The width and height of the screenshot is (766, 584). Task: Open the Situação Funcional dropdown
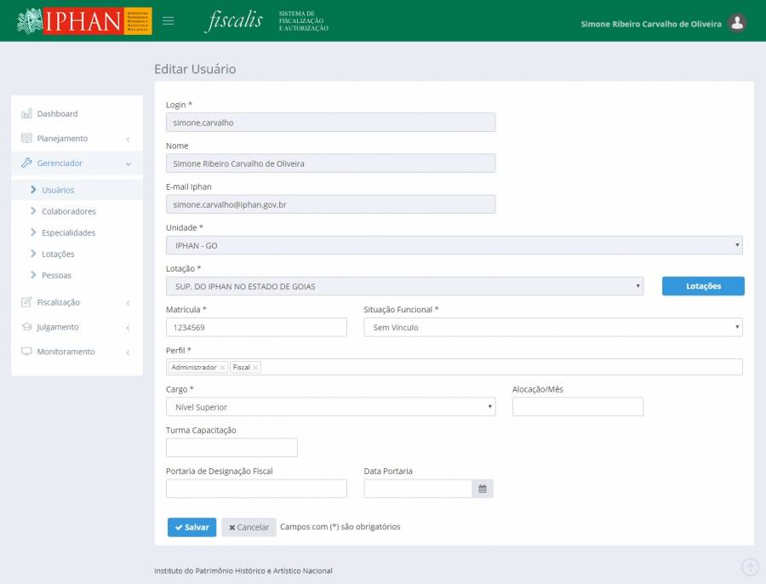552,328
